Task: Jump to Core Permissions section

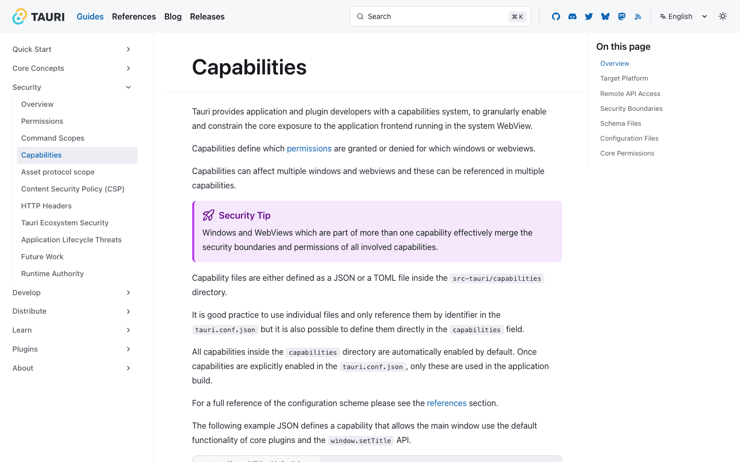Action: 627,153
